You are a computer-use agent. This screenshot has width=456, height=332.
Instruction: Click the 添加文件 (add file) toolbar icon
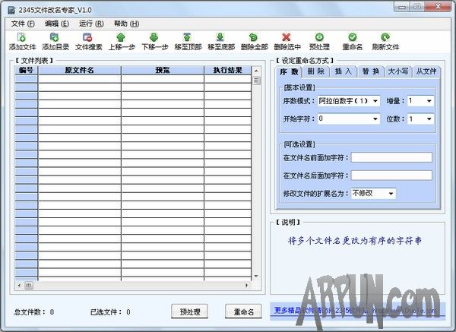[22, 37]
